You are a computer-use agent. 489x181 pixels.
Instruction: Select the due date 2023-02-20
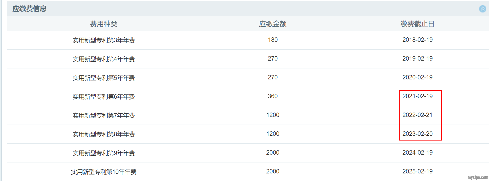tap(417, 134)
